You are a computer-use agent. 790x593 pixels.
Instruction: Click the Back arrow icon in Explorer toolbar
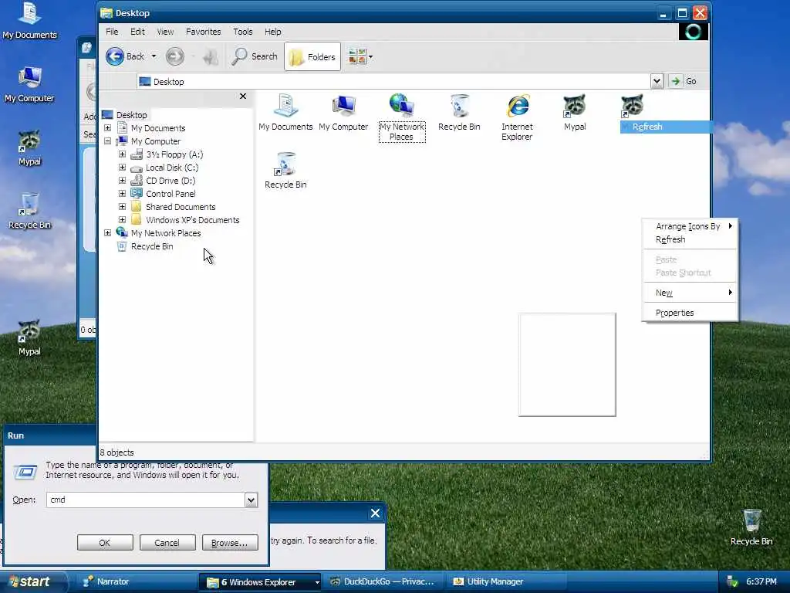115,56
